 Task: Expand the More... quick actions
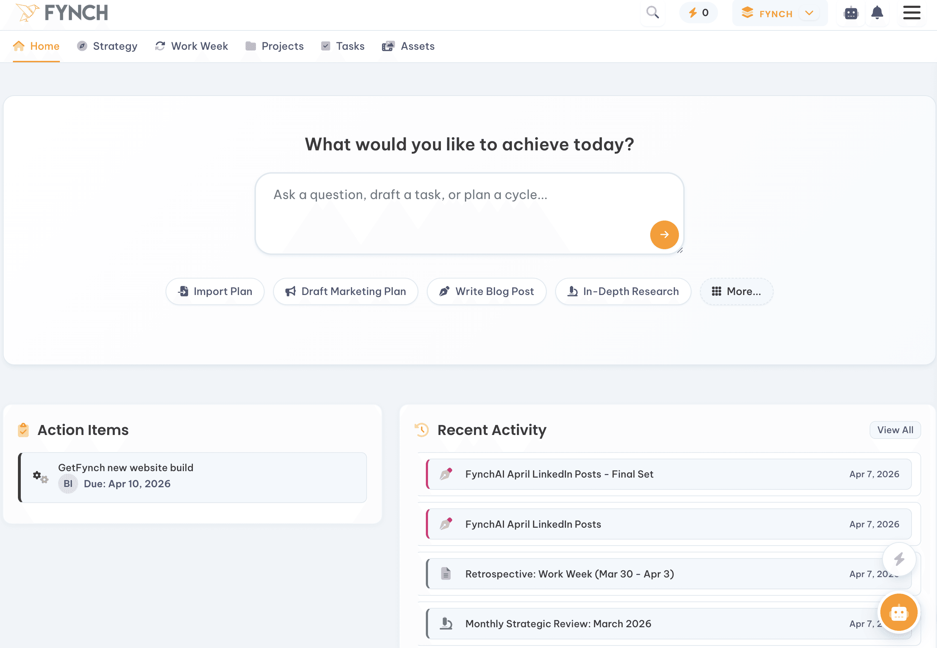(736, 291)
